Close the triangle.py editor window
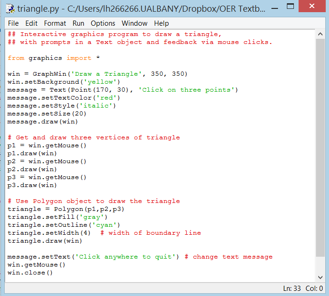329x296 pixels. [x=312, y=6]
